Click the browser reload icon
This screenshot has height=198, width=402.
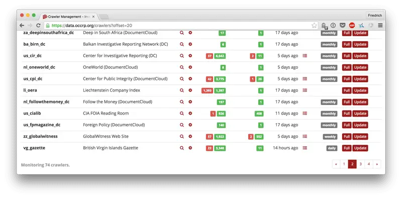38,26
